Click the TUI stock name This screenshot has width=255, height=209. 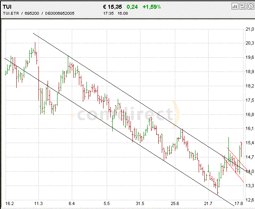coord(7,7)
